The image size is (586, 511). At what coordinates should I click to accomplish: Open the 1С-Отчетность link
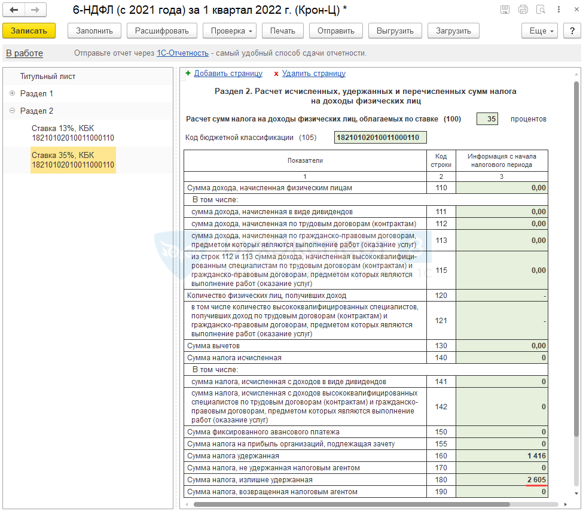[x=182, y=53]
